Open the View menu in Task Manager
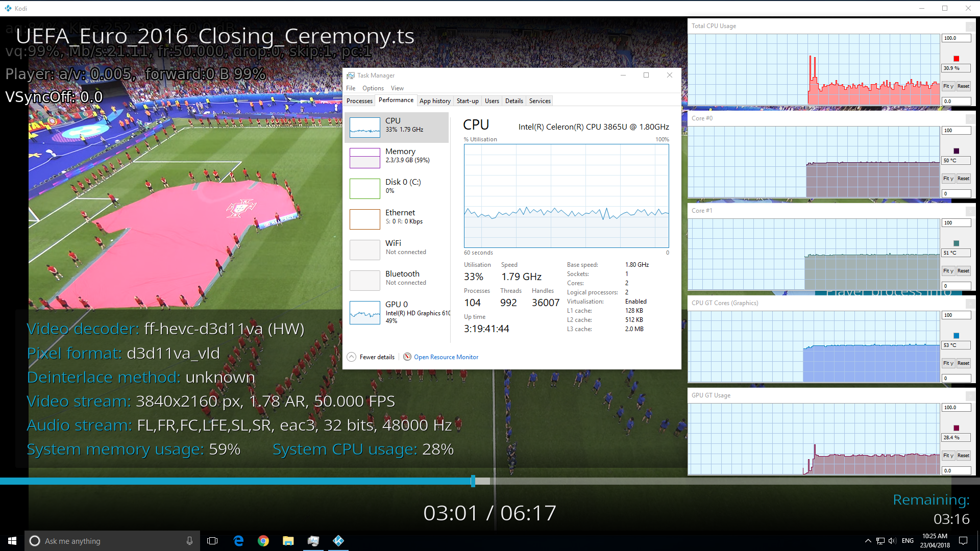Image resolution: width=980 pixels, height=551 pixels. point(397,88)
